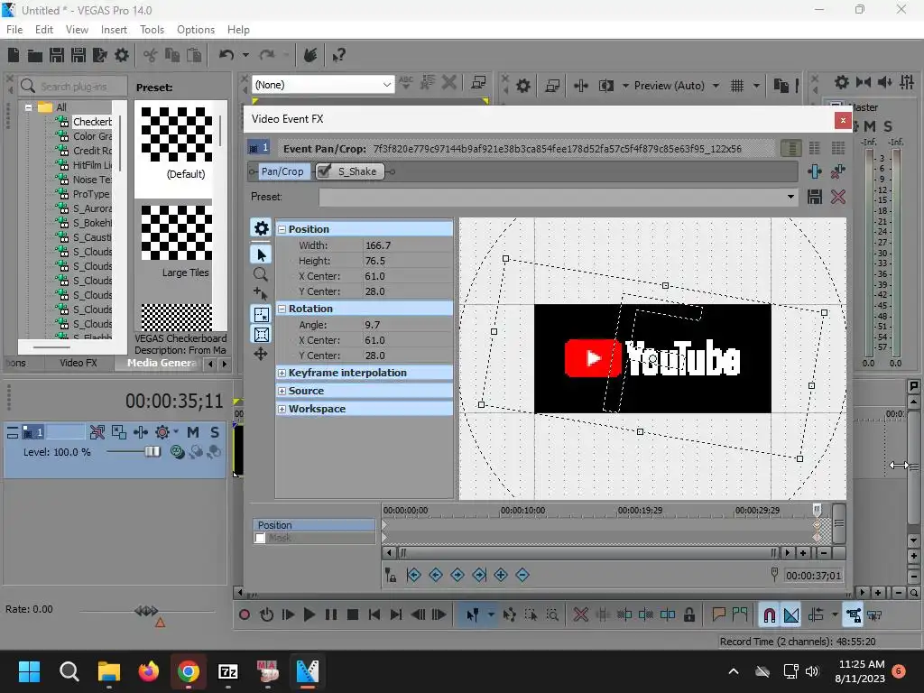Solo track 1 with S button
This screenshot has height=693, width=924.
(215, 432)
